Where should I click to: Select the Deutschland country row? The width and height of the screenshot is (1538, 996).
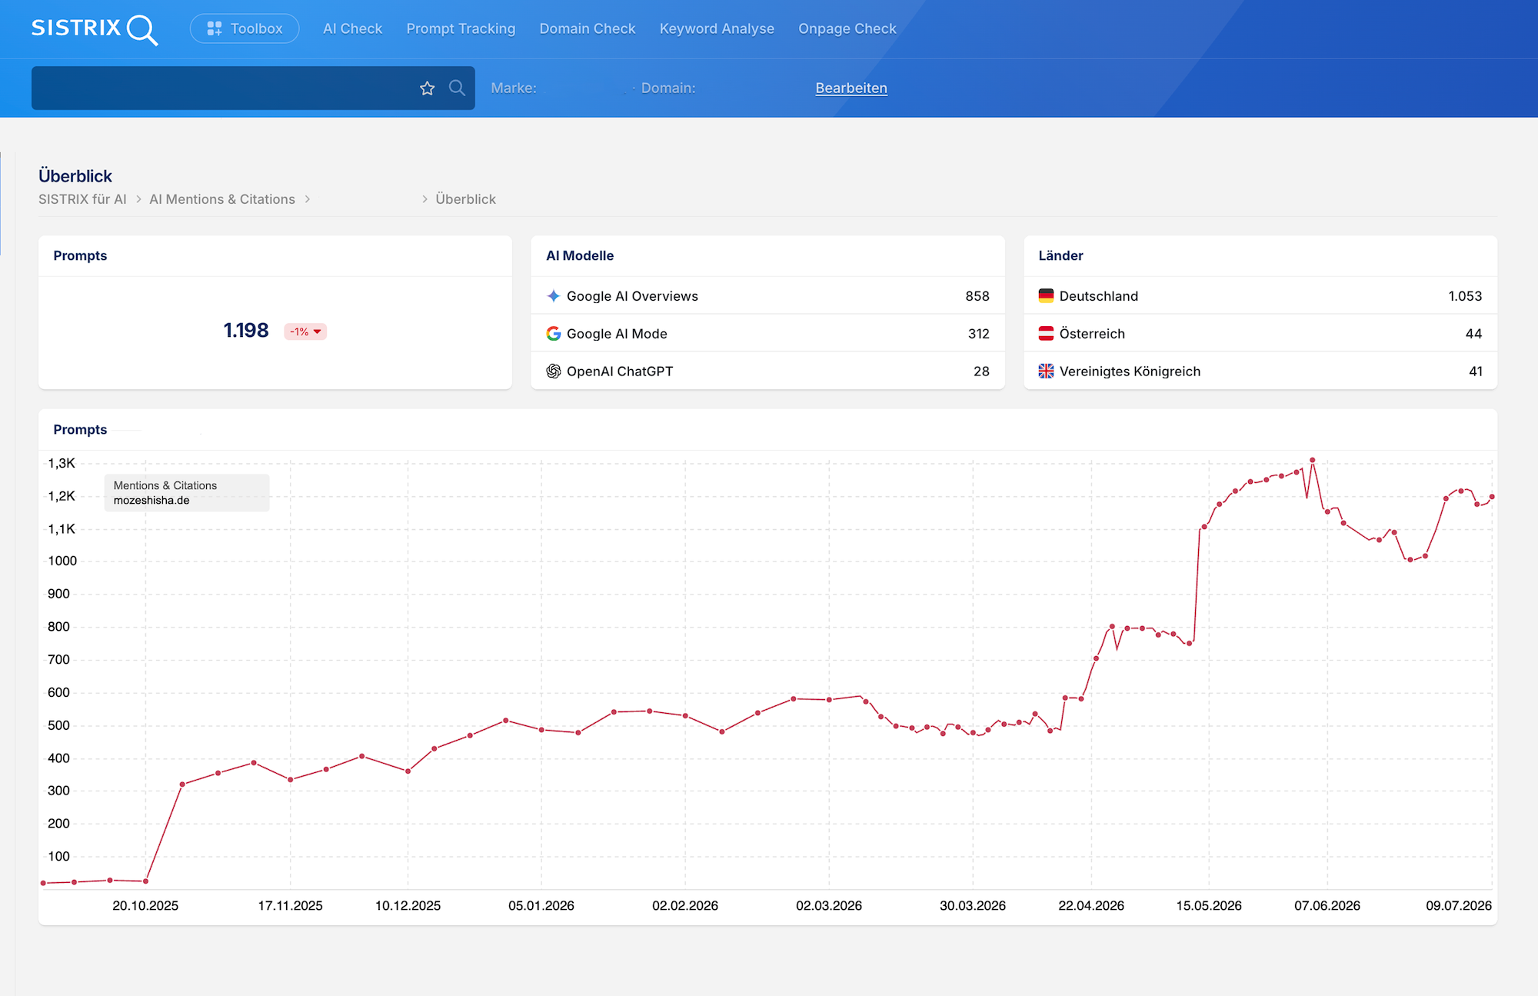coord(1260,296)
